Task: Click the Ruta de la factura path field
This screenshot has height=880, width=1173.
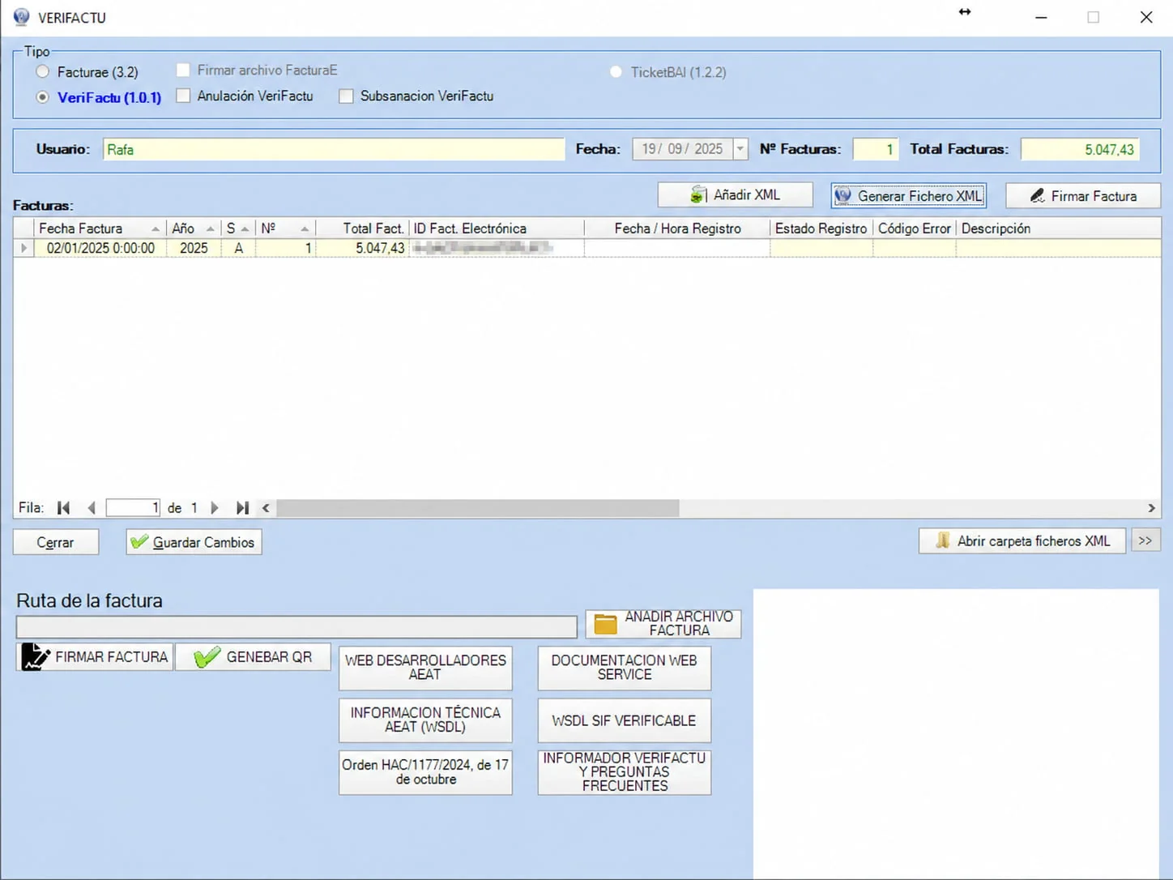Action: coord(296,626)
